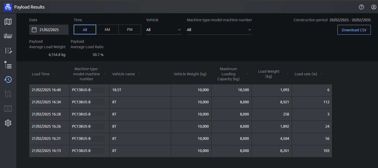Screen dimensions: 378x168
Task: Click the load weight value 8,261
Action: coord(284,151)
